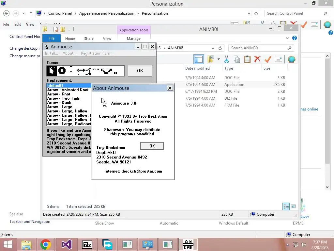Image resolution: width=334 pixels, height=251 pixels.
Task: Click new folder icon in ANIM30! quick access toolbar
Action: click(63, 29)
